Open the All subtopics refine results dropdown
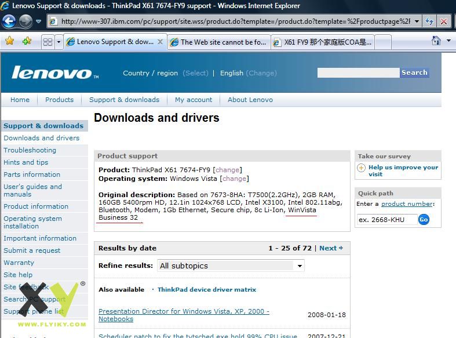456x338 pixels. click(231, 266)
